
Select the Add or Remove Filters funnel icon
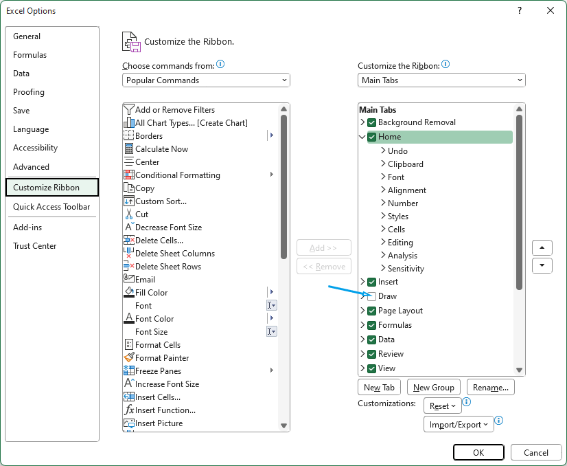(x=129, y=110)
